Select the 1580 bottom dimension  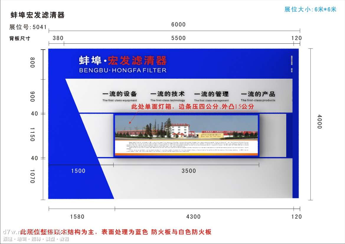(77, 217)
